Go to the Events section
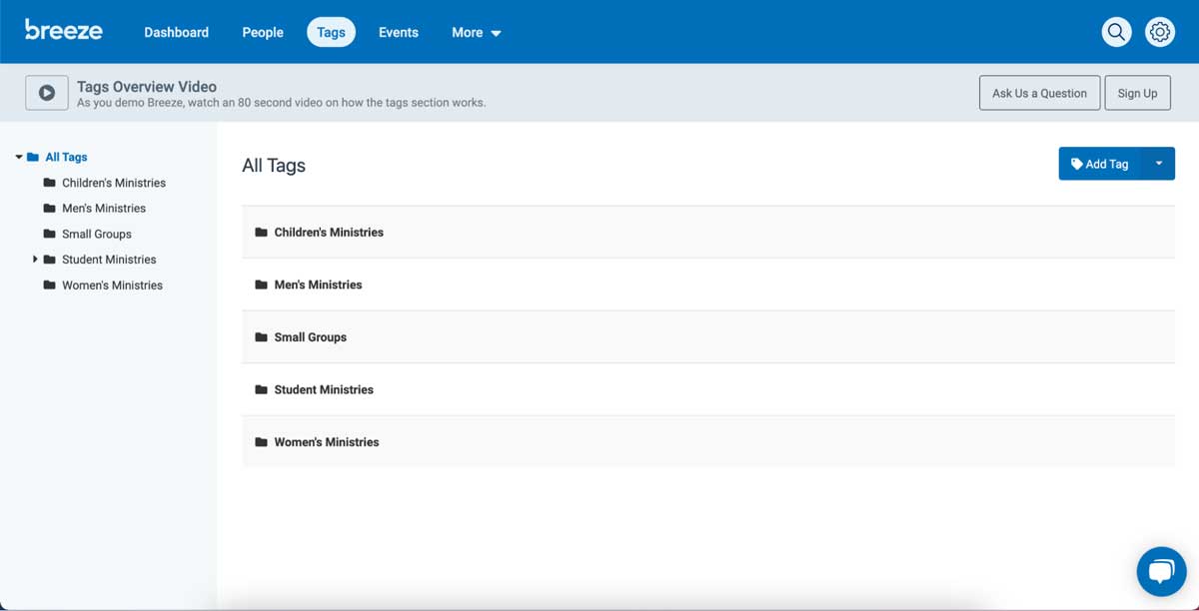Viewport: 1199px width, 611px height. (x=398, y=32)
